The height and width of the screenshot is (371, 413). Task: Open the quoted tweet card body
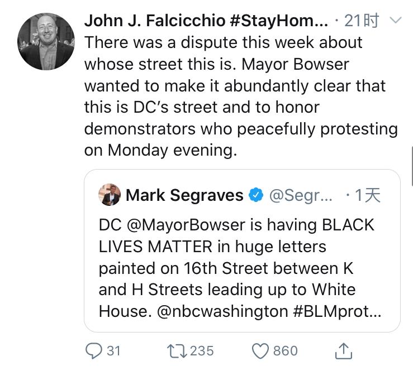tap(241, 268)
